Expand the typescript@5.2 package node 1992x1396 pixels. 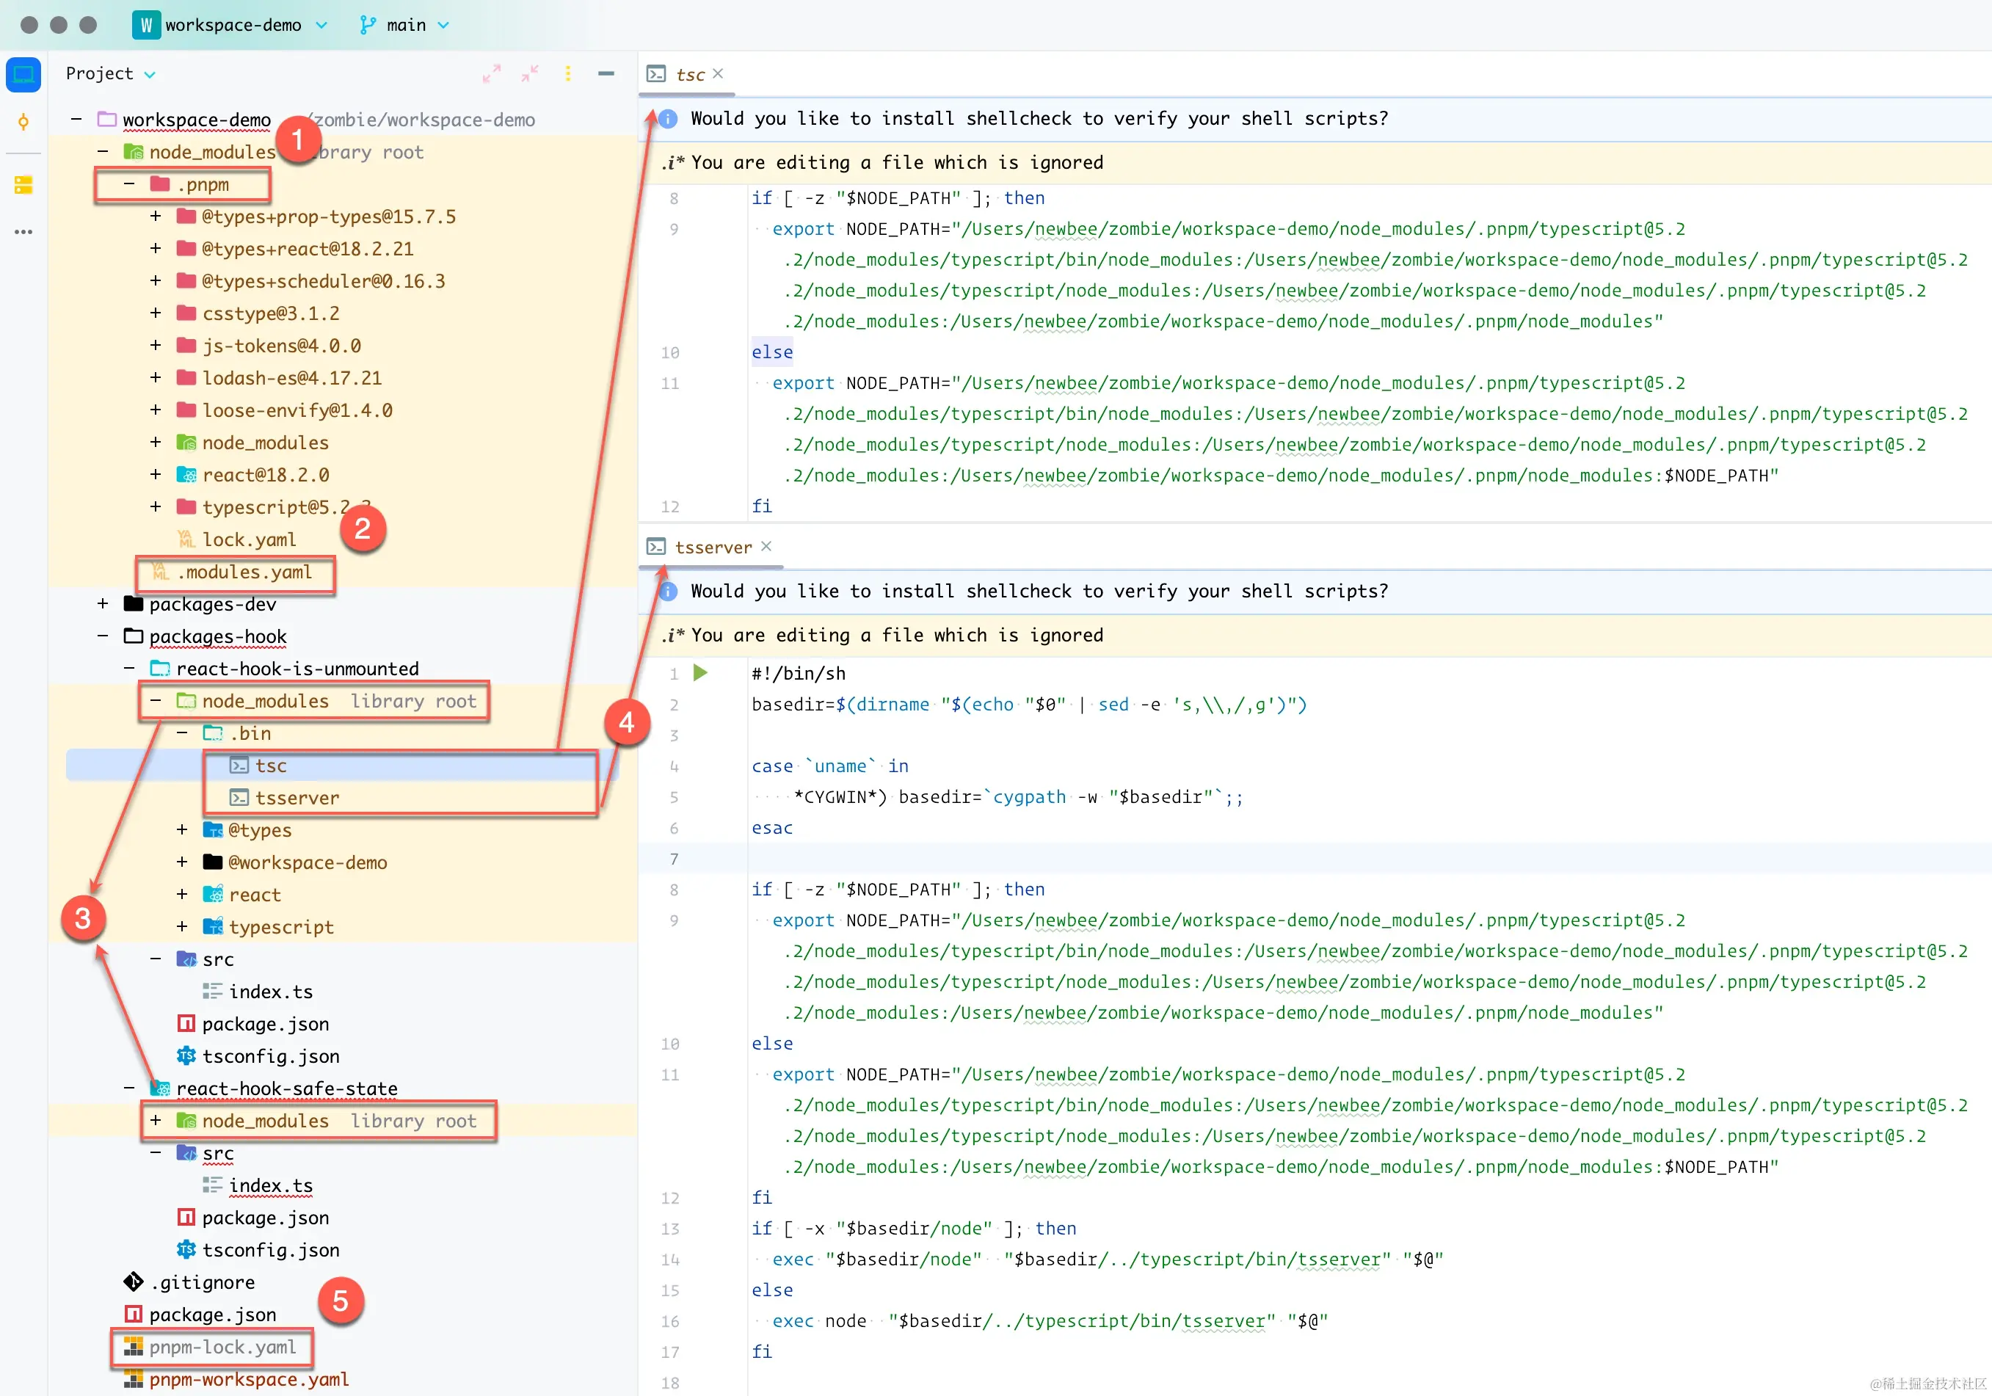tap(156, 506)
